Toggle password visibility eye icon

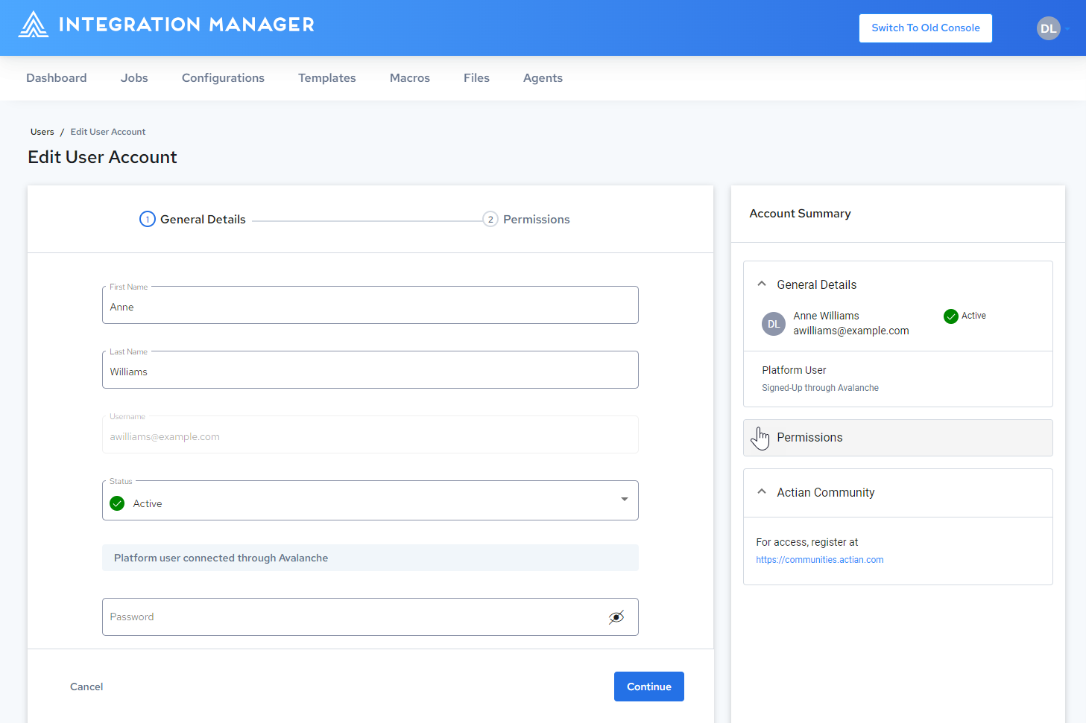point(616,617)
